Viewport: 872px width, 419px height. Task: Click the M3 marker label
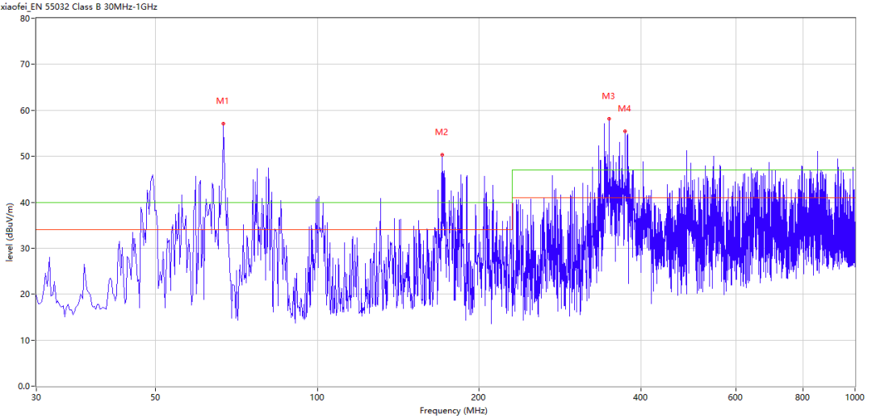(608, 97)
